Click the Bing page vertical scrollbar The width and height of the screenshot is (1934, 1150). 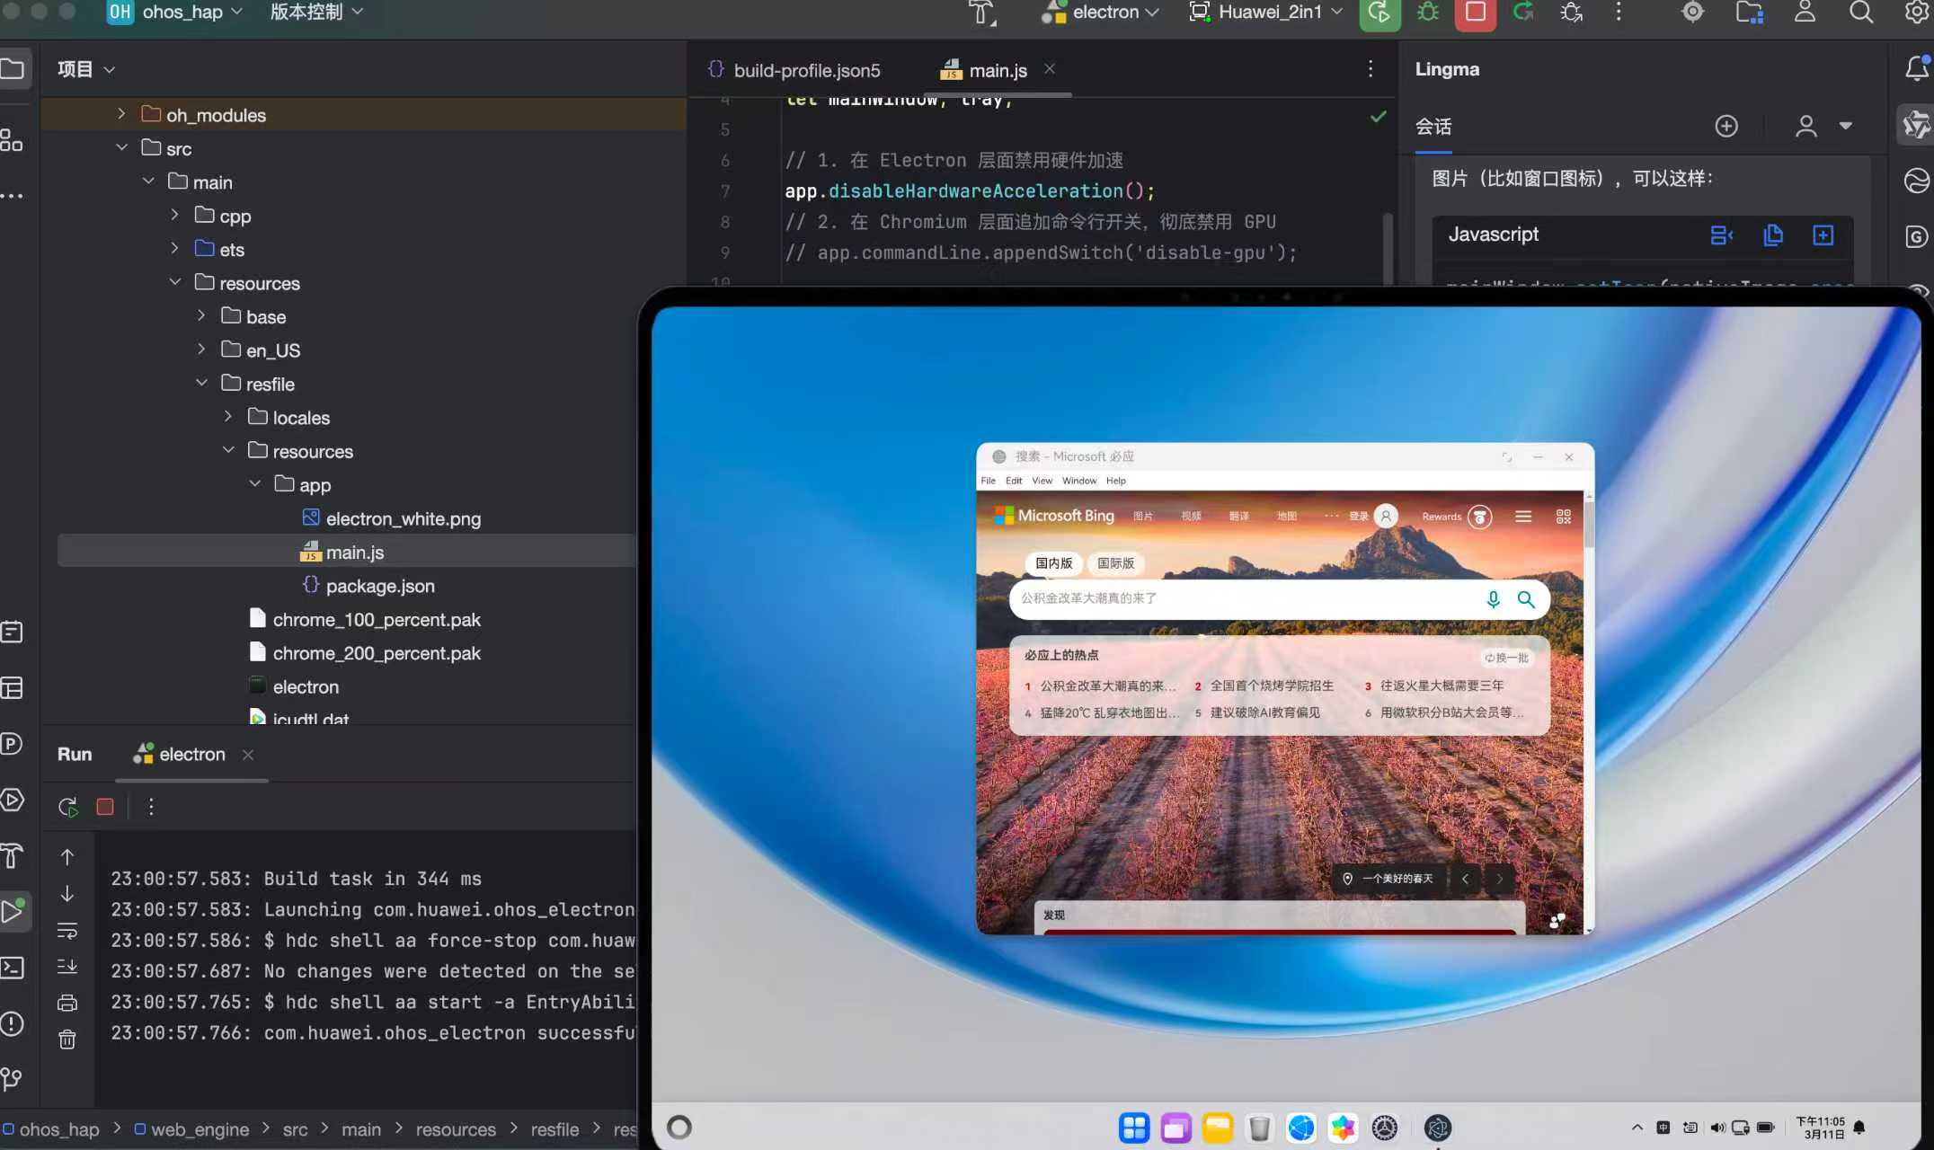coord(1588,525)
